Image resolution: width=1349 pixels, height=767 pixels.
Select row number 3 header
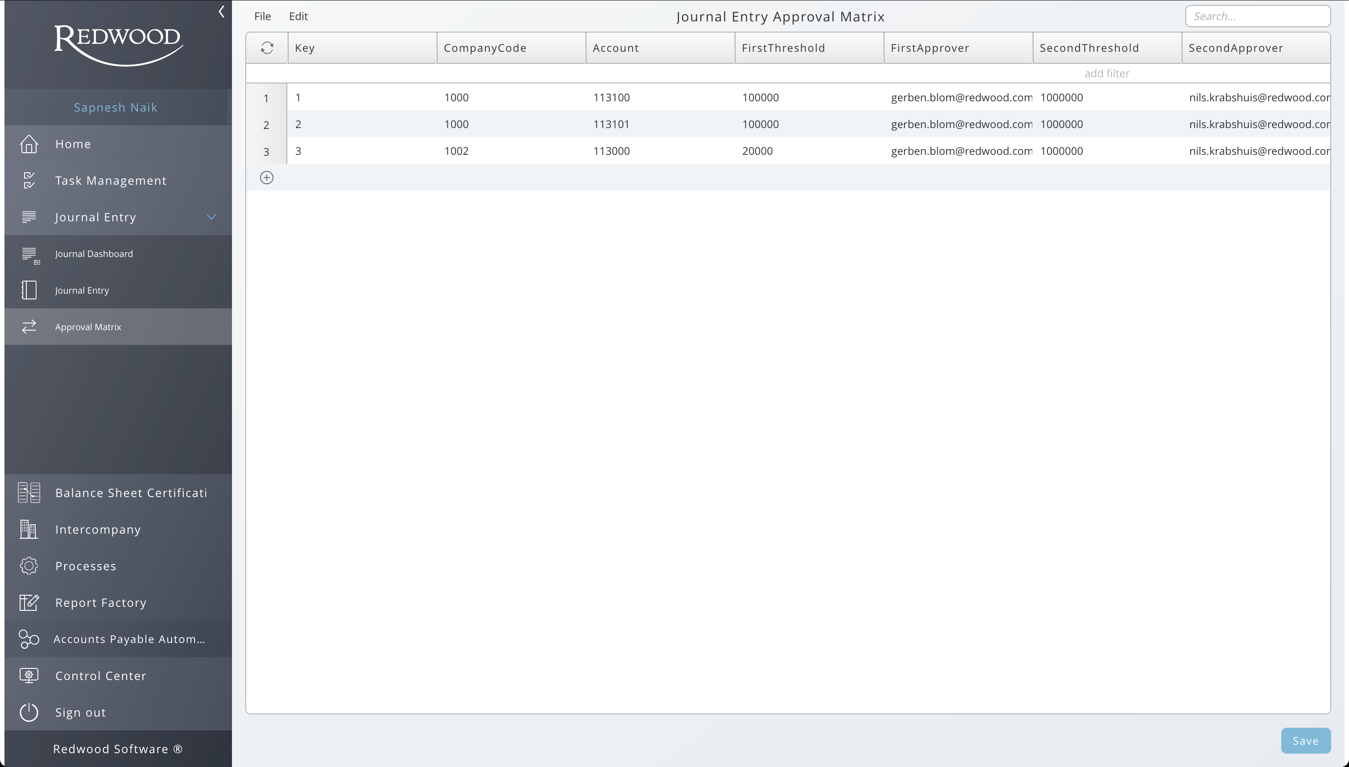tap(266, 152)
